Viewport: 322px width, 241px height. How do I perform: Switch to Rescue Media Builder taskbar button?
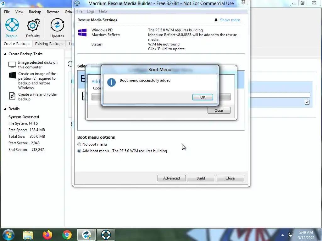pyautogui.click(x=106, y=235)
